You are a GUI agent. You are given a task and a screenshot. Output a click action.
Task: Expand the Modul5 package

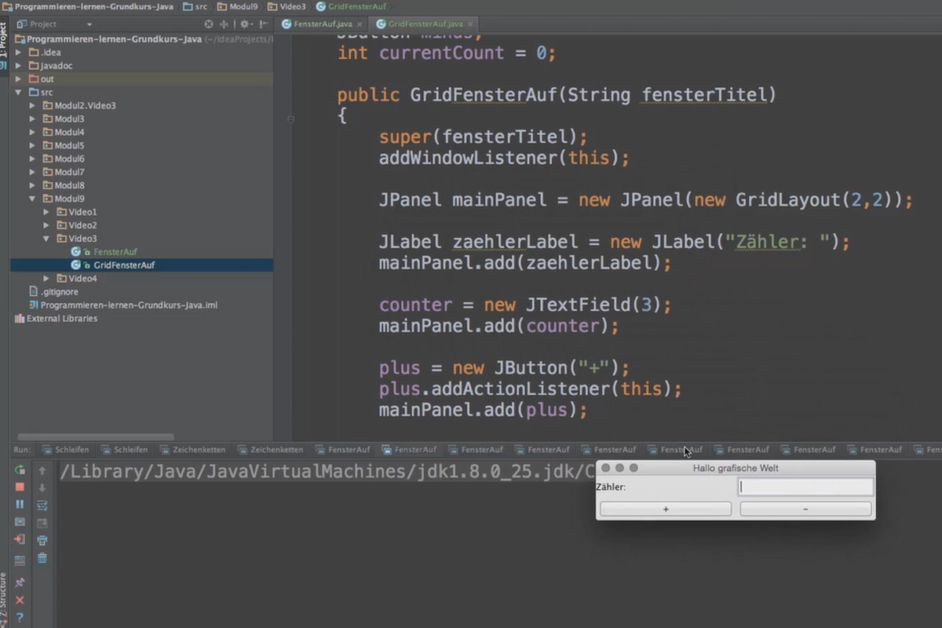tap(32, 145)
